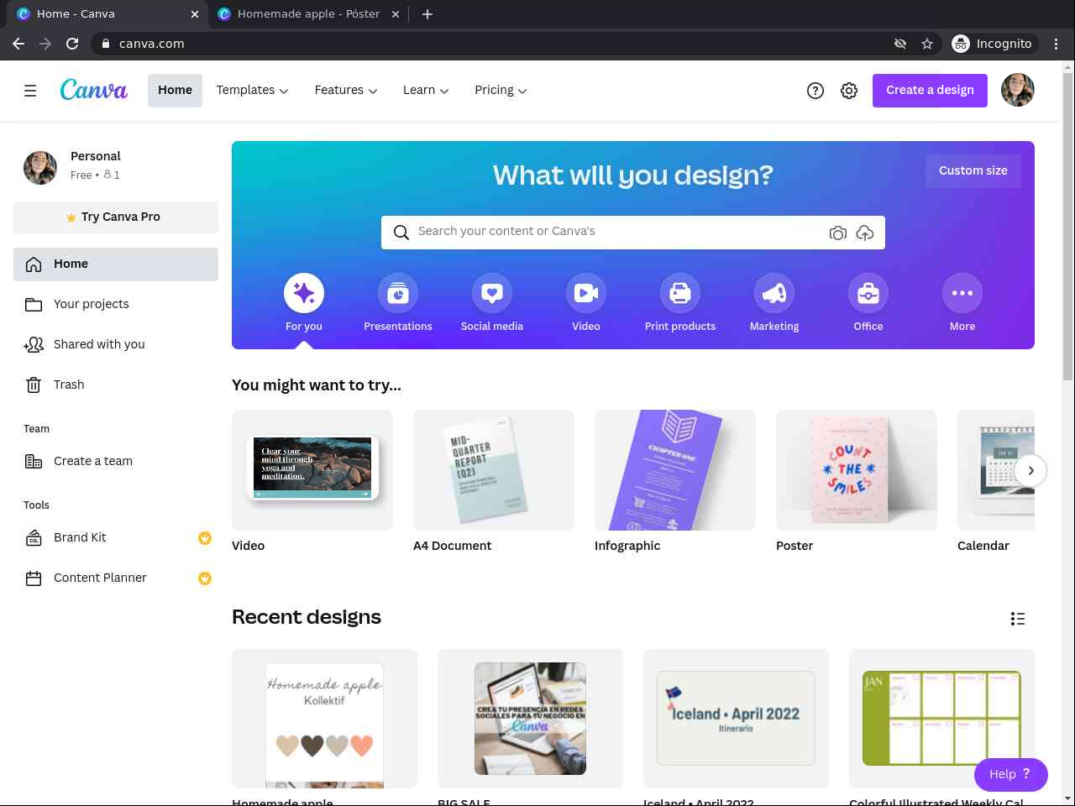Expand the Templates dropdown menu

point(252,91)
